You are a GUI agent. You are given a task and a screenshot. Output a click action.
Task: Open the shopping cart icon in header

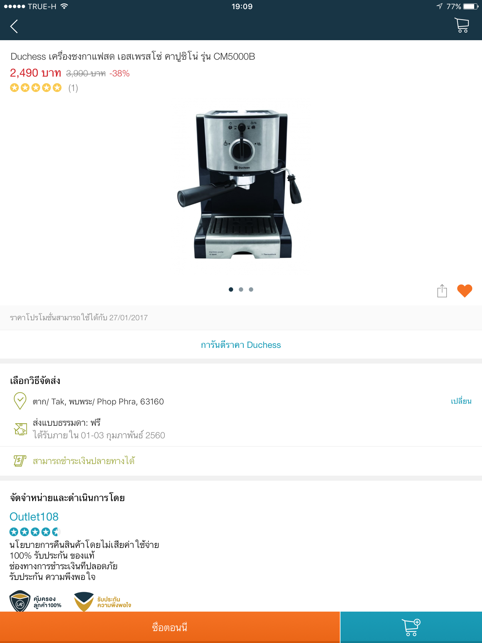[462, 25]
